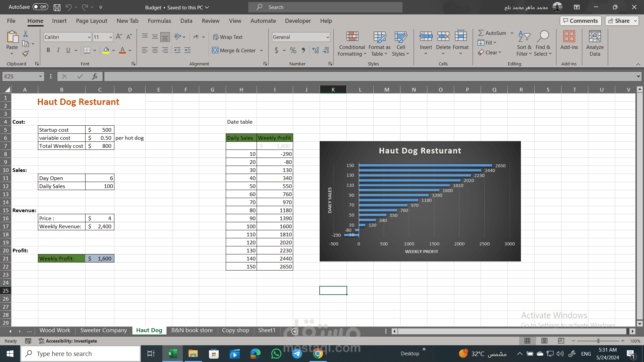Toggle the AutoSave switch

tap(40, 7)
